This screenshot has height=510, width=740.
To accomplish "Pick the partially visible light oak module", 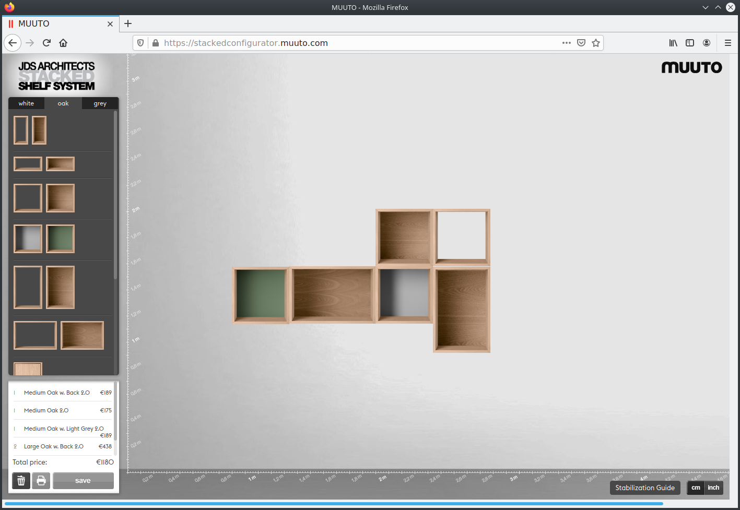I will (x=28, y=369).
